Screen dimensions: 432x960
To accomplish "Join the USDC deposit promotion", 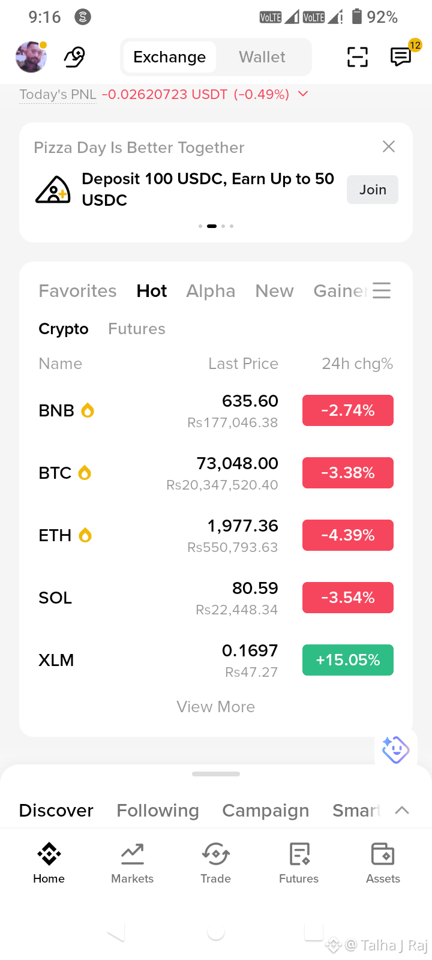I will coord(373,190).
